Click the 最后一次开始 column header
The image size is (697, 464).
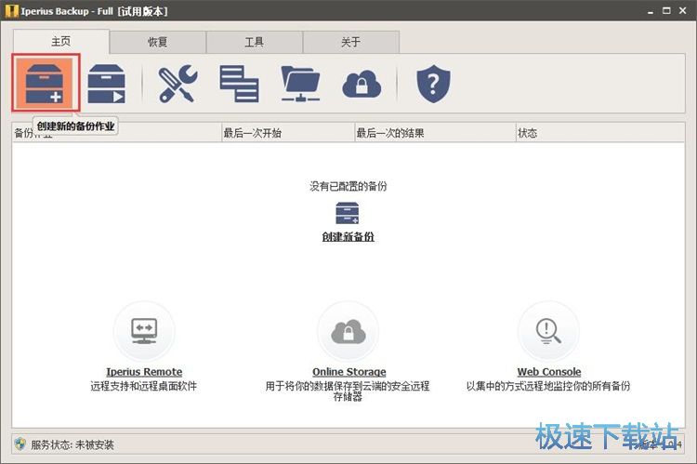pos(288,133)
